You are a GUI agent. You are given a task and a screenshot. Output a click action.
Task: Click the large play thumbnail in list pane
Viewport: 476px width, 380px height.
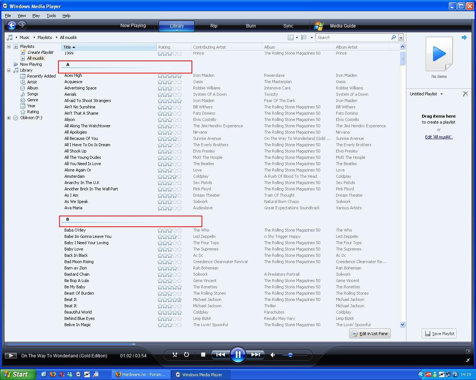click(x=439, y=54)
